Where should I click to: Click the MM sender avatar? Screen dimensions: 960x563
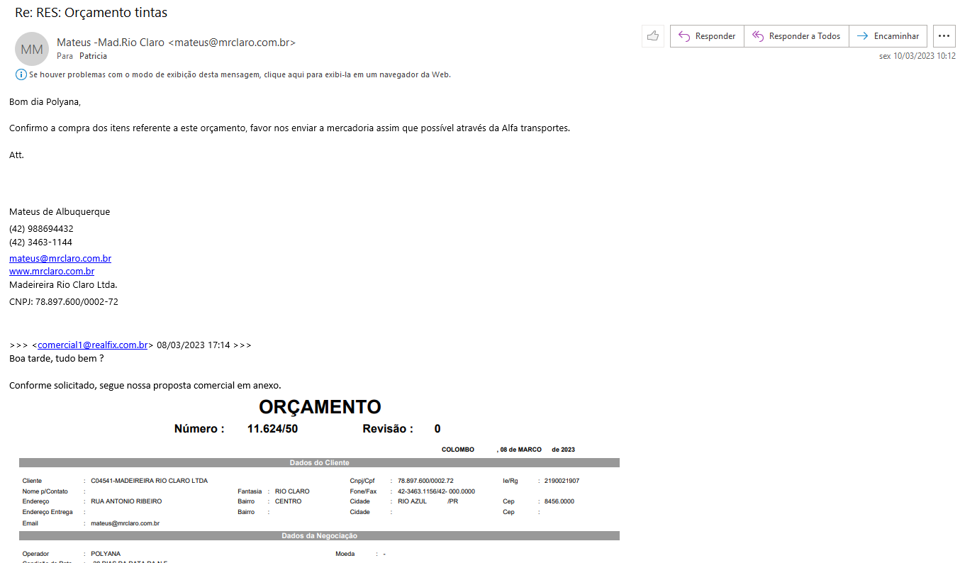[x=32, y=49]
